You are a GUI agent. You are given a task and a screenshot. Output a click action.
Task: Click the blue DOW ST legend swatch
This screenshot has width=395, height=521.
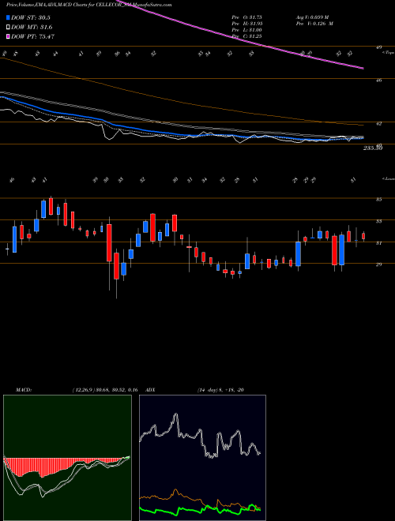(x=8, y=18)
